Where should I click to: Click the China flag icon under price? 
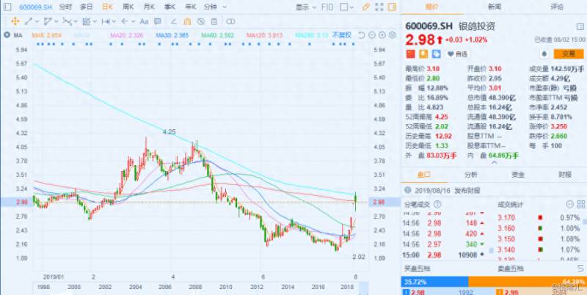[411, 54]
